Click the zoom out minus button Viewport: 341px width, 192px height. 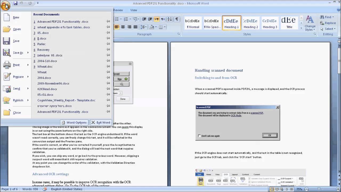pos(307,189)
